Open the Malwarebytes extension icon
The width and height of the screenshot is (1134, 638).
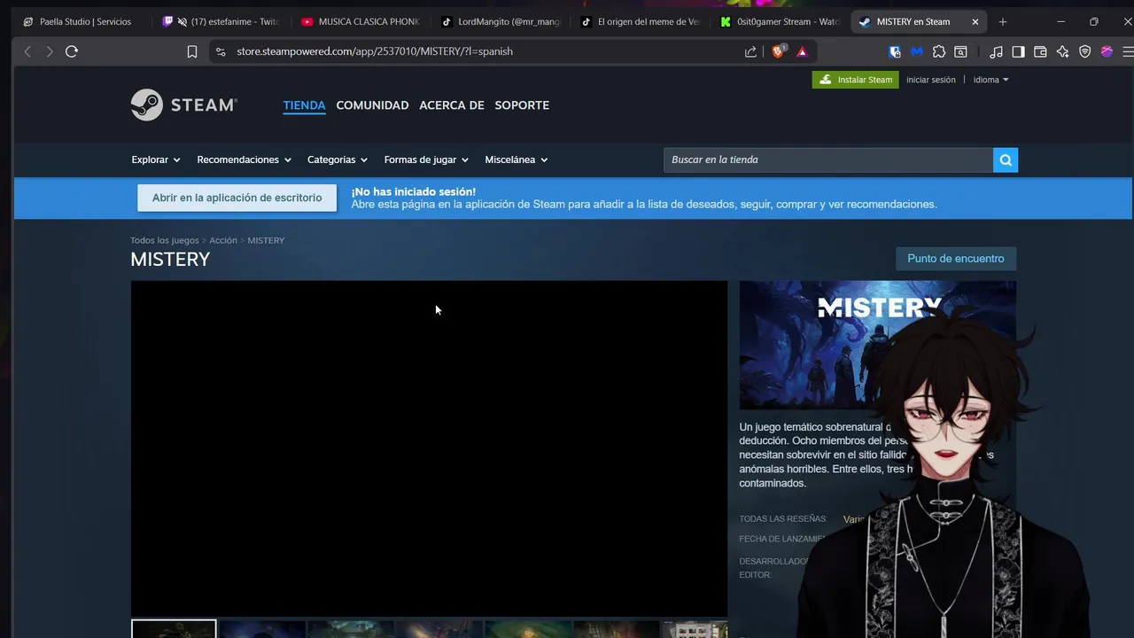point(917,51)
